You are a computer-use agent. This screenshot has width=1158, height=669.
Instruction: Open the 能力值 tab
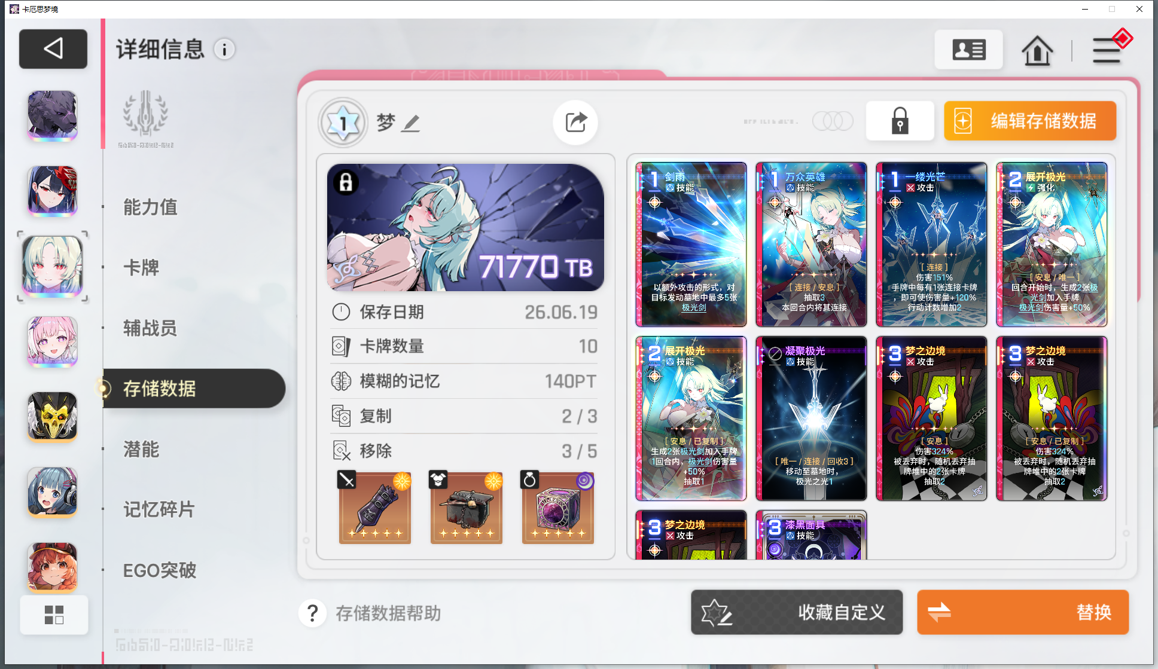click(150, 207)
